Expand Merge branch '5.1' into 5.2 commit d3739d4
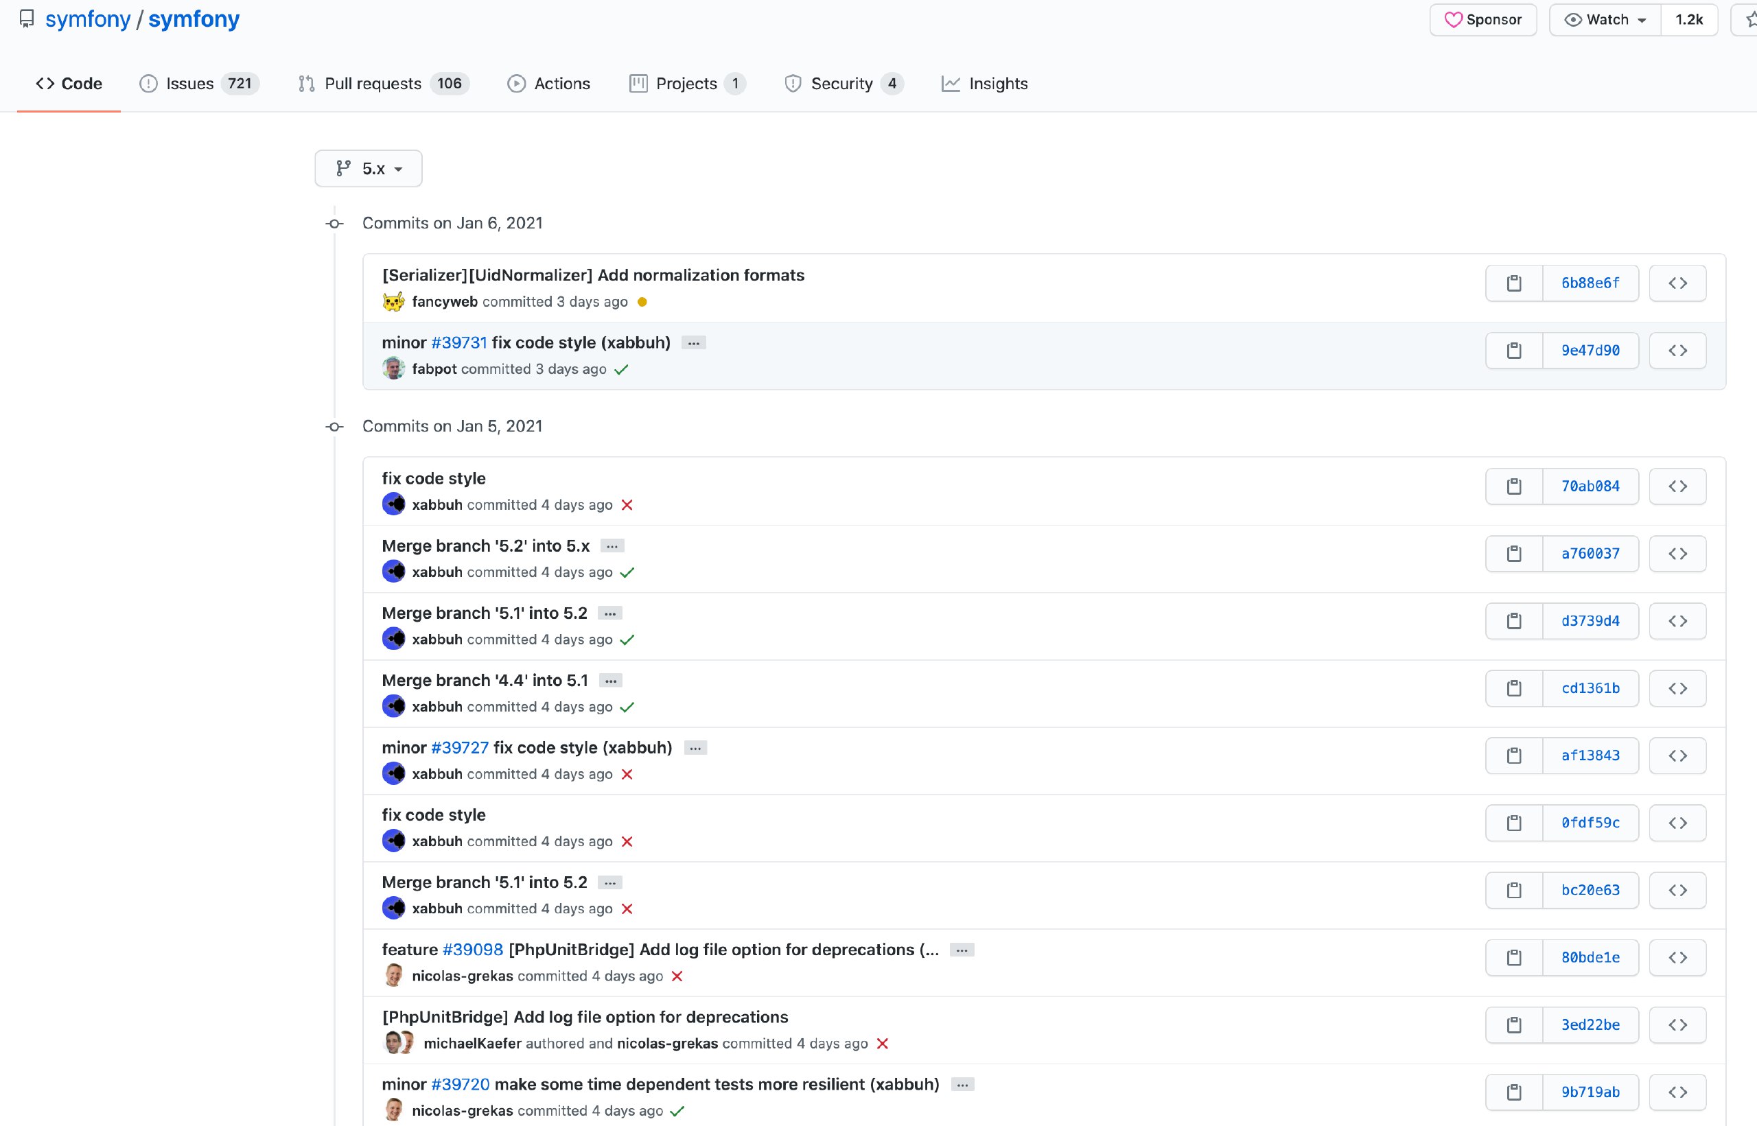 point(609,613)
